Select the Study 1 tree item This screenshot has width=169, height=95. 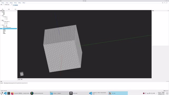click(3, 25)
